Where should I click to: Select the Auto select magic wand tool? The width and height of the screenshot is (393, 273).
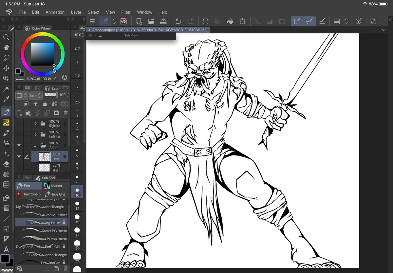(x=6, y=89)
